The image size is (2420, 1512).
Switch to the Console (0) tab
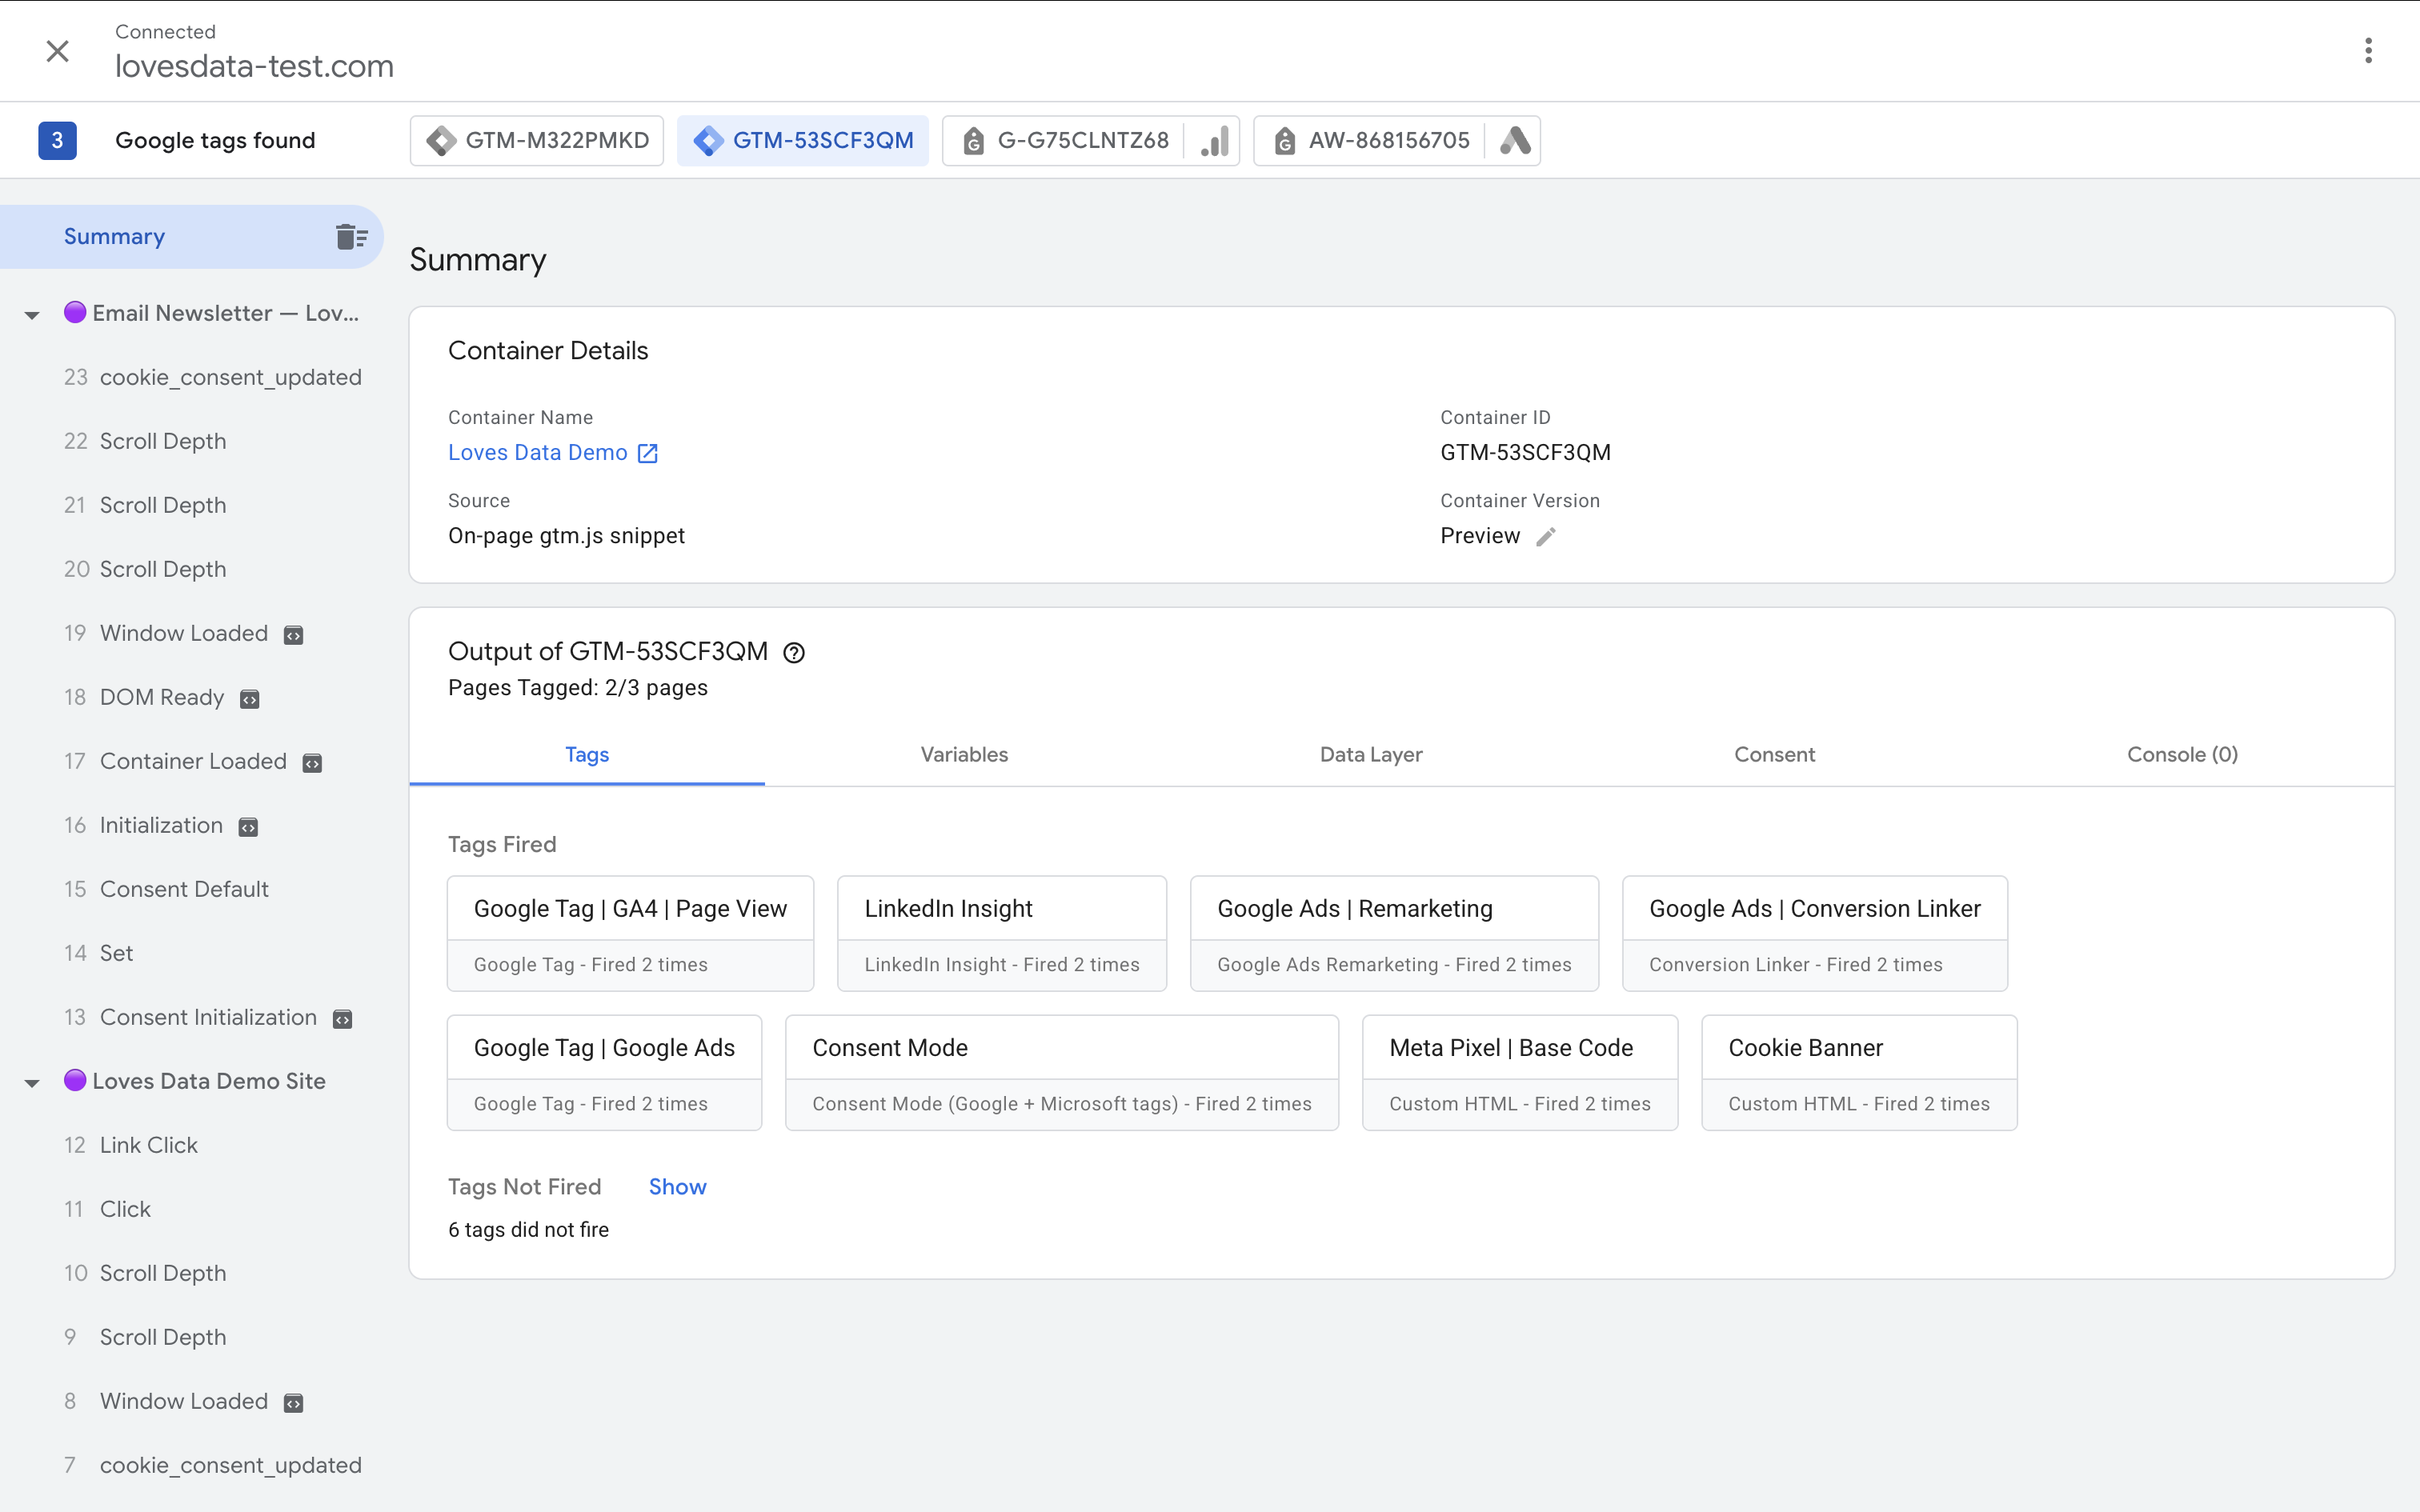[2182, 755]
